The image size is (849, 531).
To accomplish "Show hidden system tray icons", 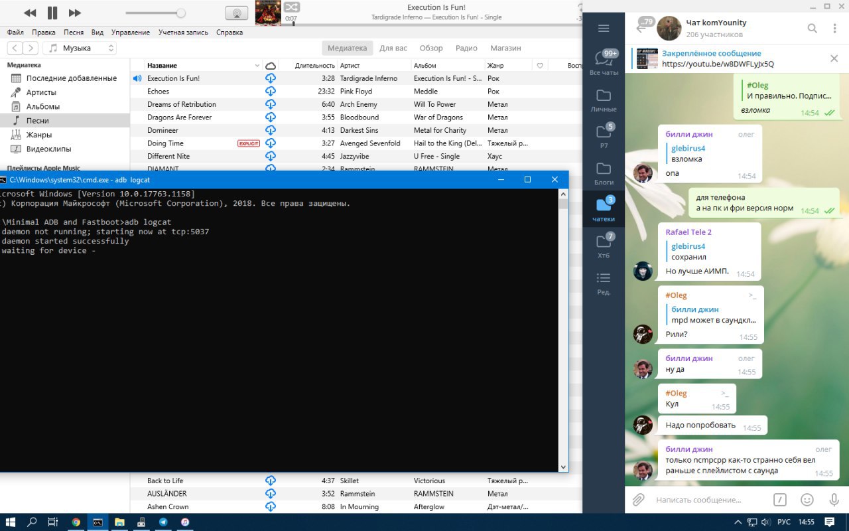I will 738,522.
